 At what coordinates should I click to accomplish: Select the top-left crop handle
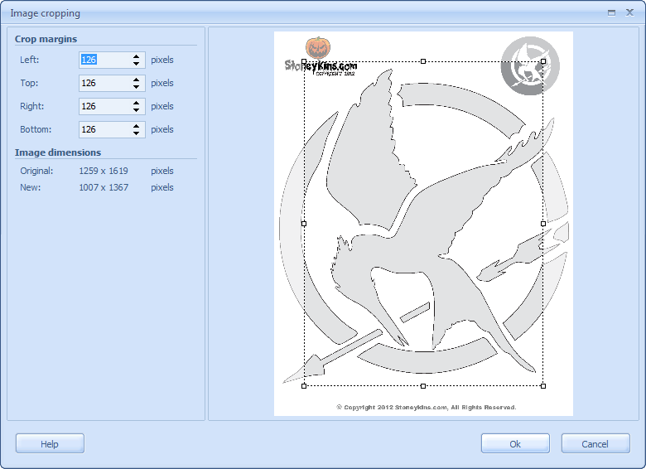point(304,61)
